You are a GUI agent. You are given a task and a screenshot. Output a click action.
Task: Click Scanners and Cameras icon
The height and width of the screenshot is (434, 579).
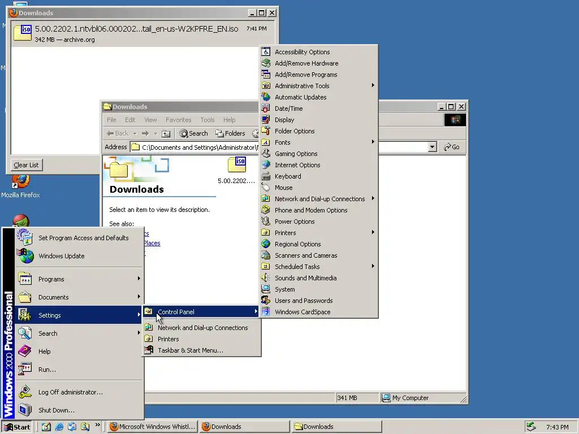coord(266,255)
